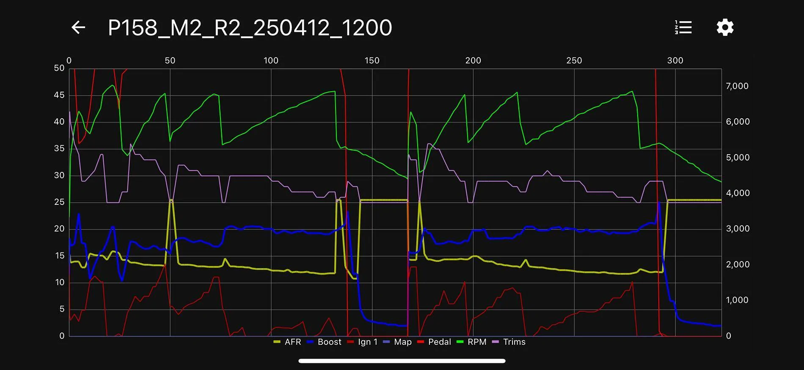This screenshot has width=804, height=370.
Task: Click the 40 label on the left axis
Action: 59,122
